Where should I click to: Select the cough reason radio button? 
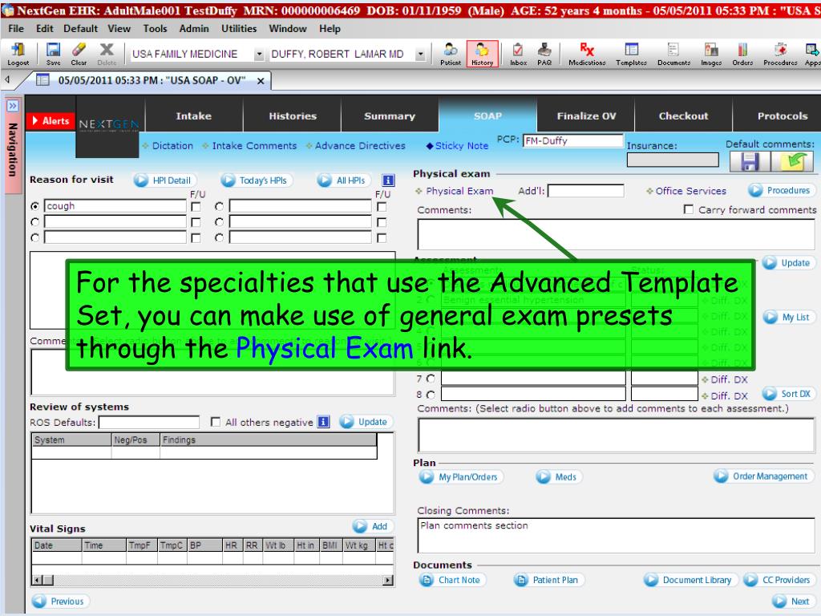(x=35, y=206)
